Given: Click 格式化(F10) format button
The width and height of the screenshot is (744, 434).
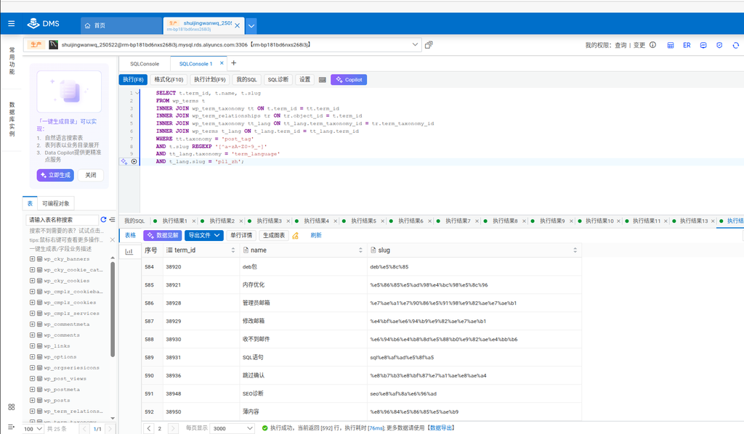Looking at the screenshot, I should 169,80.
